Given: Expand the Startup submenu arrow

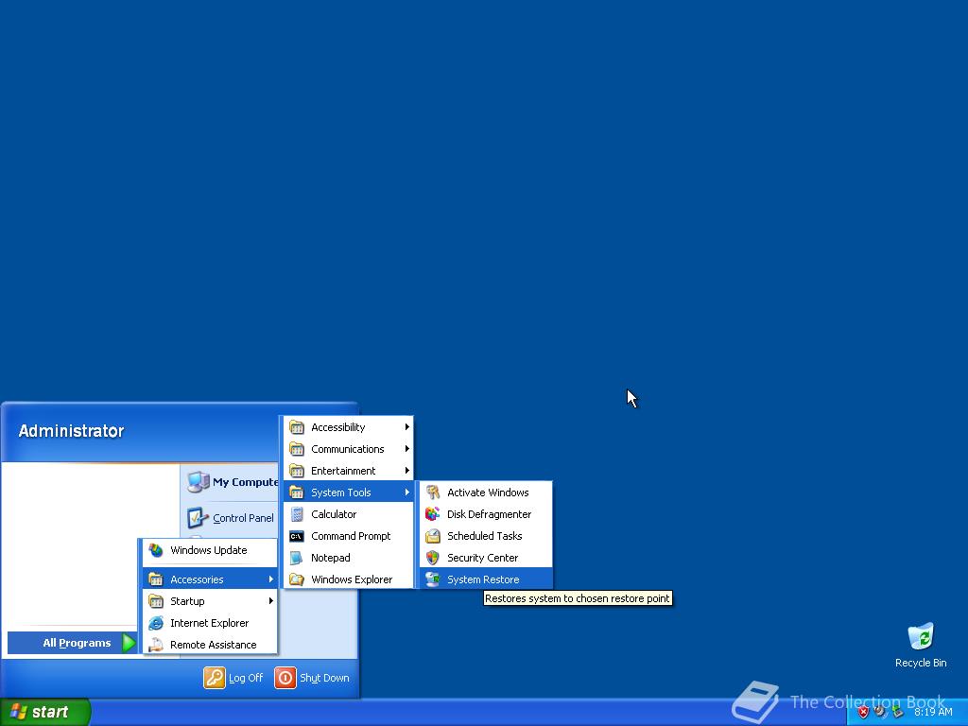Looking at the screenshot, I should point(270,600).
